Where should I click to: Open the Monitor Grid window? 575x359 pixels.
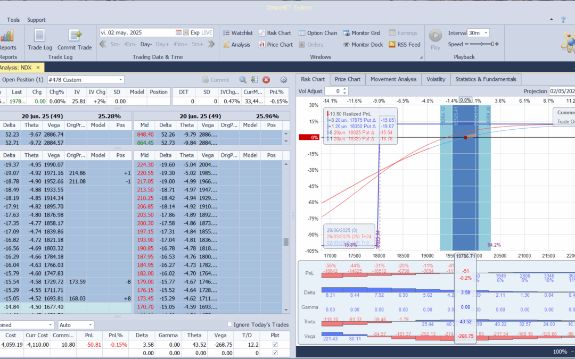pyautogui.click(x=362, y=33)
